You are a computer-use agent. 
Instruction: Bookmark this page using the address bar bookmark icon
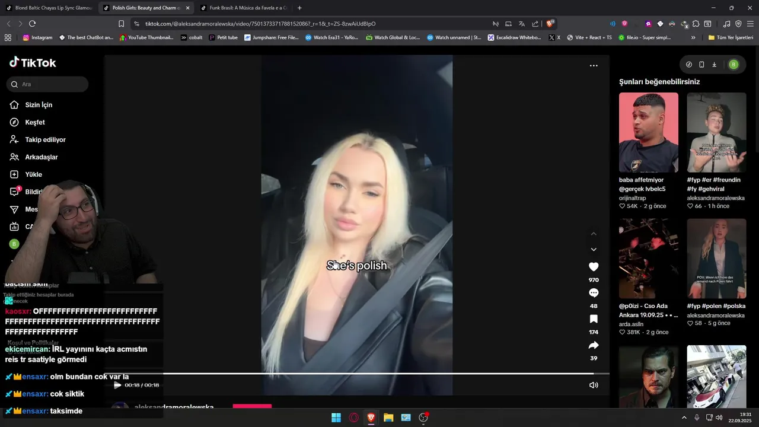click(121, 24)
